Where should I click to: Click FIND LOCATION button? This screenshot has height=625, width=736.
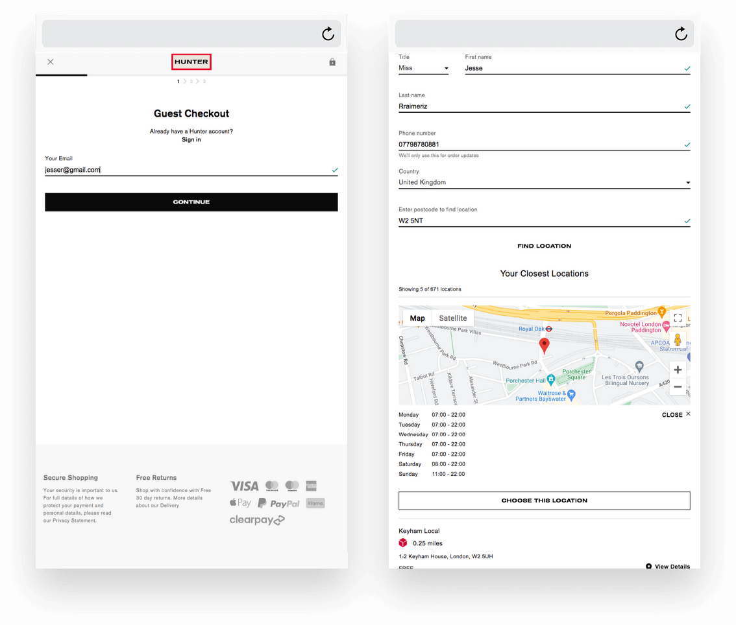[x=544, y=246]
